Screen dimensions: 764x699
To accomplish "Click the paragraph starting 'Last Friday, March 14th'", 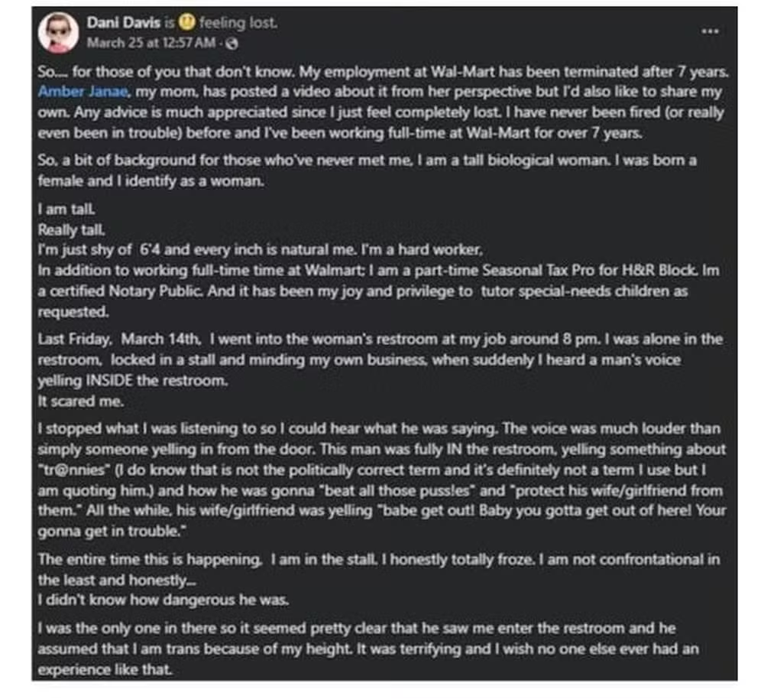I will click(380, 359).
